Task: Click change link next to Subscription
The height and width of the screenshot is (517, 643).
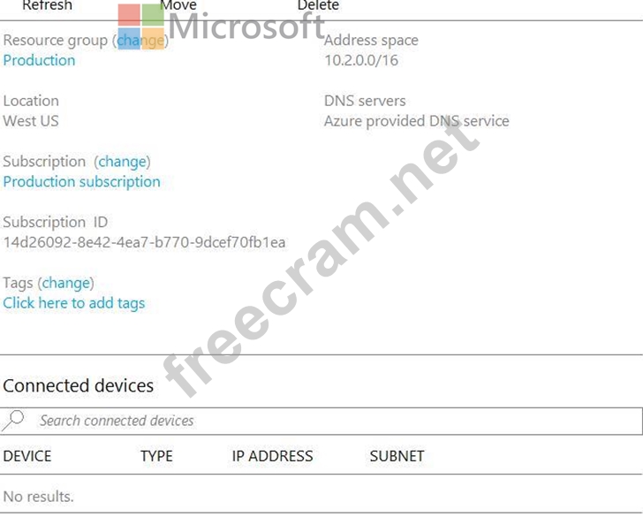Action: [x=122, y=162]
